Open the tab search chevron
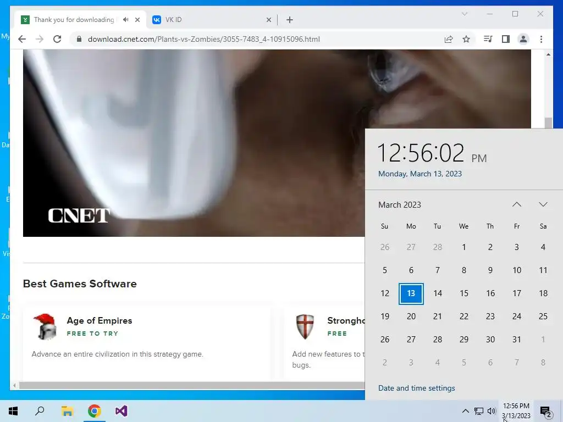563x422 pixels. point(464,14)
